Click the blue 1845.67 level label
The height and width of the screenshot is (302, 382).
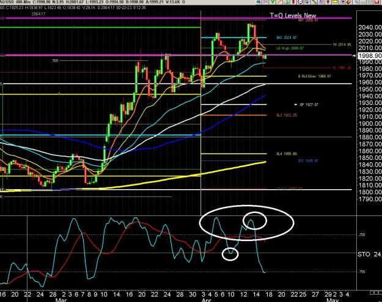coord(308,160)
